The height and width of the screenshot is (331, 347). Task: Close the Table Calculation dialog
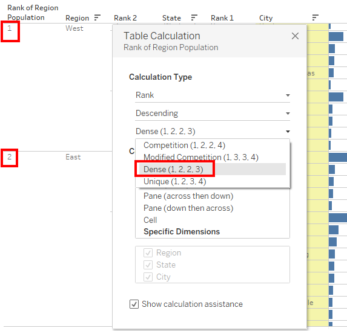(x=295, y=36)
